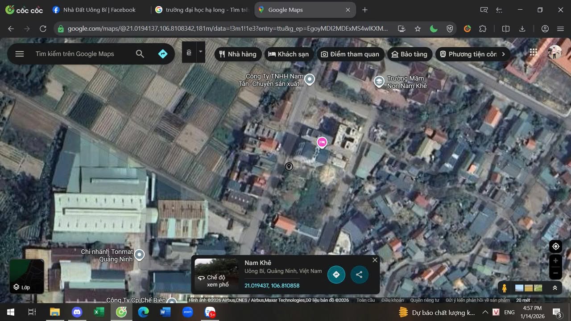Expand the imagery options panel
The image size is (571, 321).
[554, 288]
